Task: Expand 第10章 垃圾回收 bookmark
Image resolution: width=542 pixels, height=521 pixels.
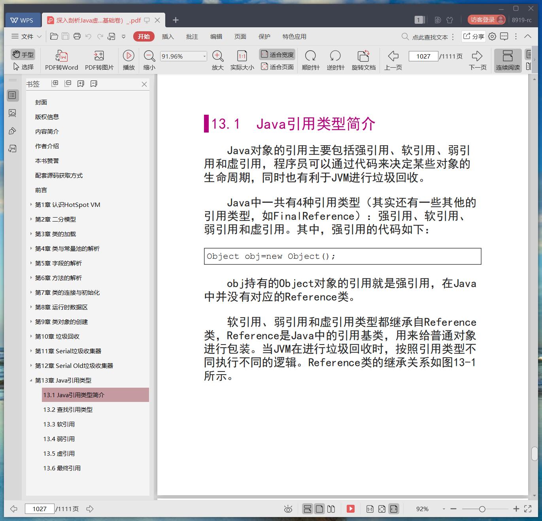Action: click(x=31, y=336)
